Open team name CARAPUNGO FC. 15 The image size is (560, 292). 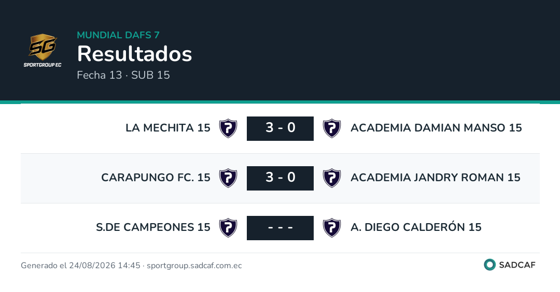tap(156, 177)
